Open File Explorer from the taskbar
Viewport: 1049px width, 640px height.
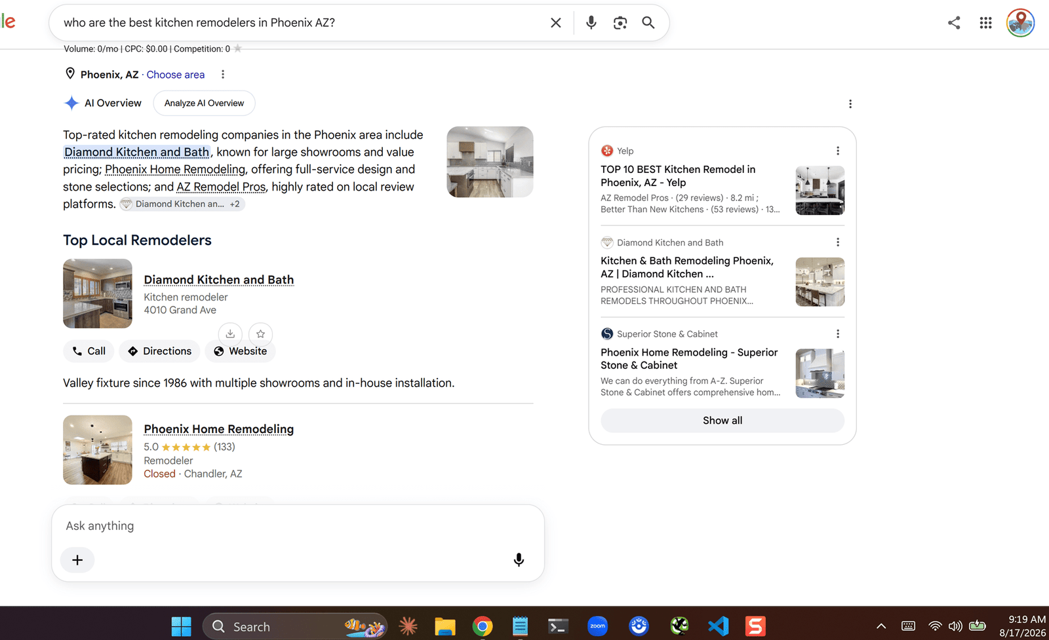click(445, 627)
